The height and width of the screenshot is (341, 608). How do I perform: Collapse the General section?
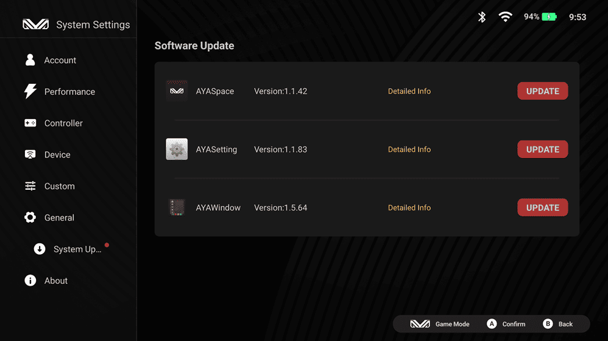click(59, 218)
